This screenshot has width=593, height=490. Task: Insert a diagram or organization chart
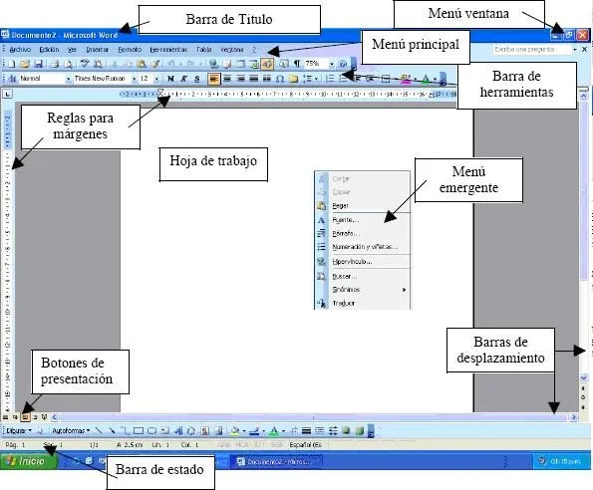coord(191,430)
